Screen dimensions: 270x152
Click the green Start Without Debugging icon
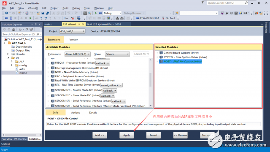pos(96,13)
